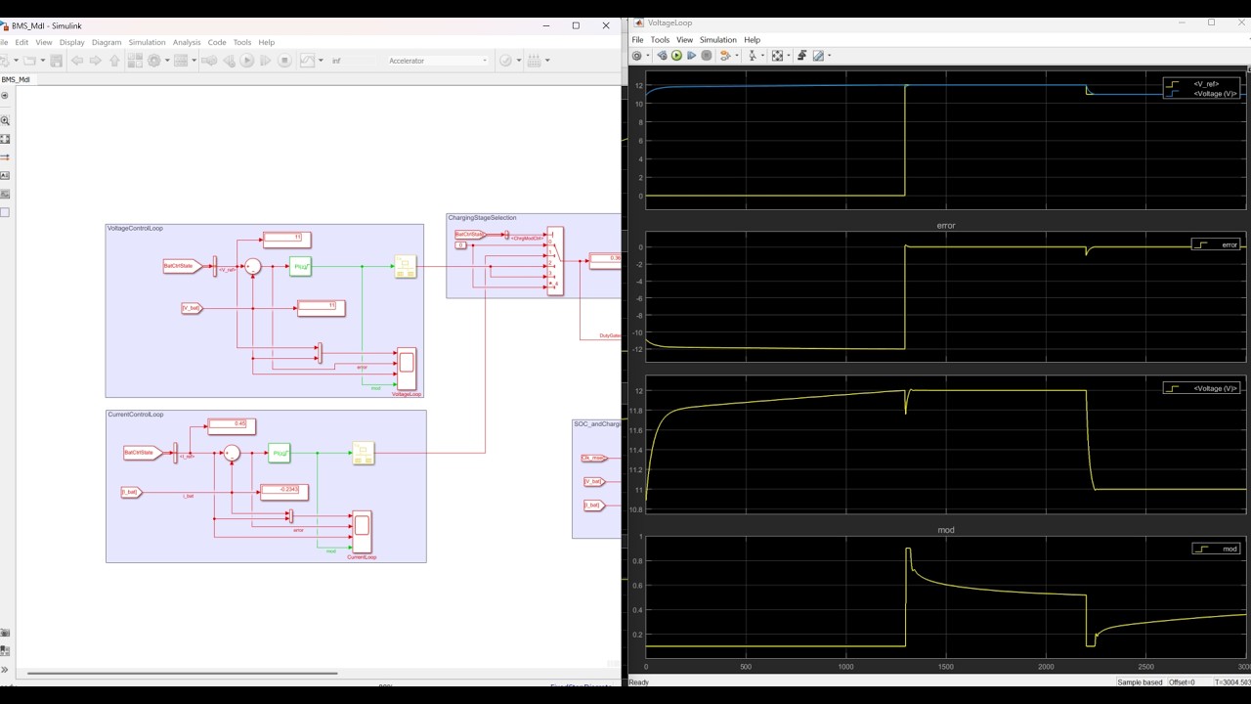Toggle Voltage (V) legend in third plot
The image size is (1251, 704).
(1203, 388)
